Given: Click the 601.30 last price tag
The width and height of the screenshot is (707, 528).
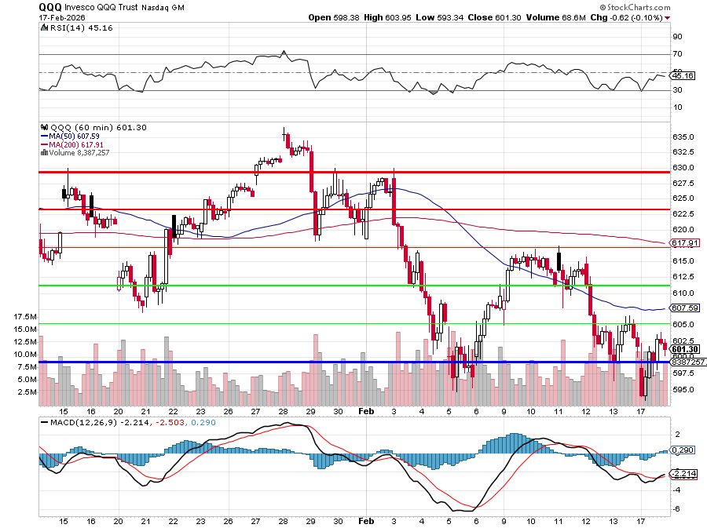Looking at the screenshot, I should pyautogui.click(x=685, y=349).
